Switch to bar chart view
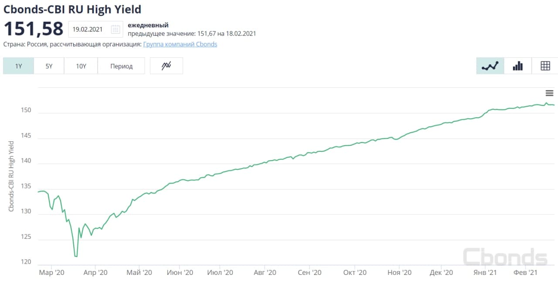558x281 pixels. pyautogui.click(x=517, y=66)
